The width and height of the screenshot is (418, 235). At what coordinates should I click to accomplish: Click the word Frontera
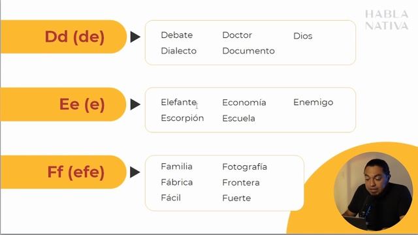click(x=241, y=183)
